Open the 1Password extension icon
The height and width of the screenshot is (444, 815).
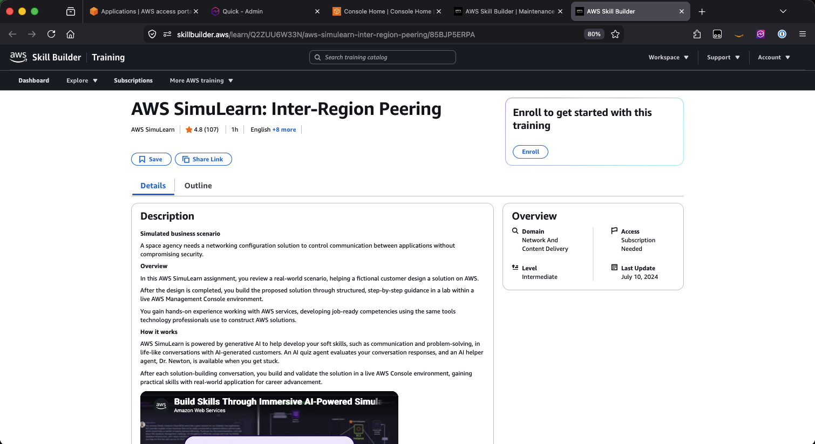click(x=782, y=34)
